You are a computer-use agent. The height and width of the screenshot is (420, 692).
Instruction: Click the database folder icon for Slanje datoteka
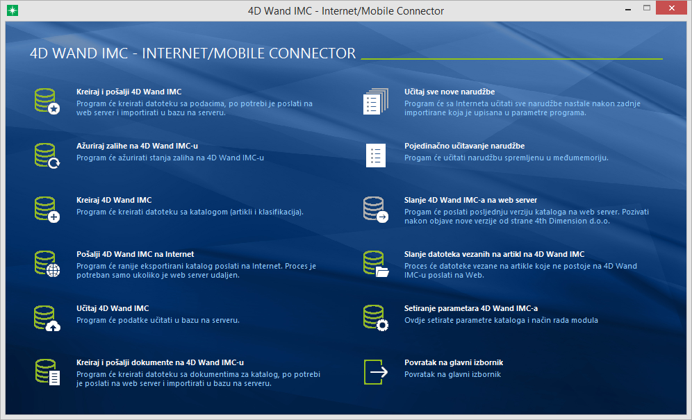tap(376, 264)
